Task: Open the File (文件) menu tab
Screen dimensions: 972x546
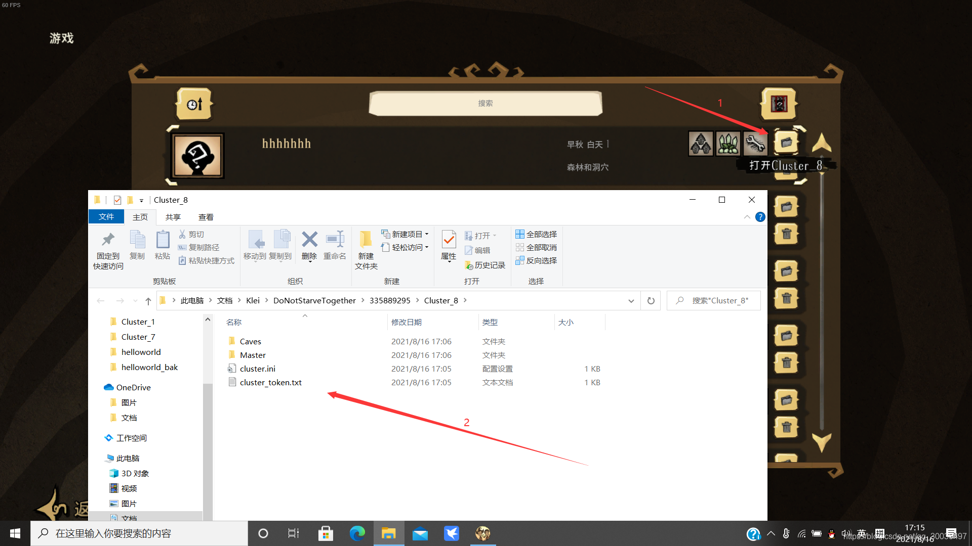Action: click(106, 217)
